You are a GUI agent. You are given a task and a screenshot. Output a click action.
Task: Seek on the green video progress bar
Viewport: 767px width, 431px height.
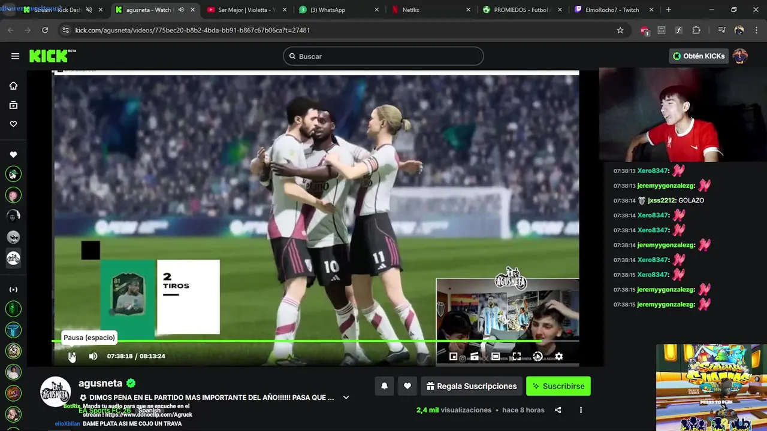point(315,341)
